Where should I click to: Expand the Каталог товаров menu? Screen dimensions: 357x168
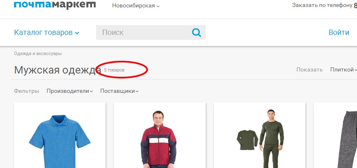tap(47, 32)
